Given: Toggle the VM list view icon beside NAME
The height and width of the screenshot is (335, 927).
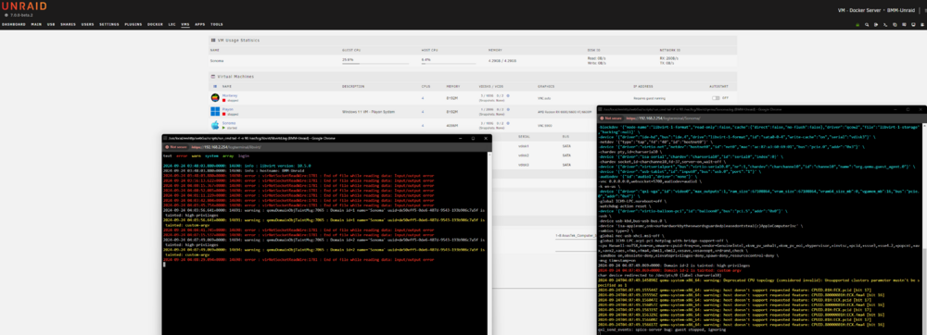Looking at the screenshot, I should [215, 86].
